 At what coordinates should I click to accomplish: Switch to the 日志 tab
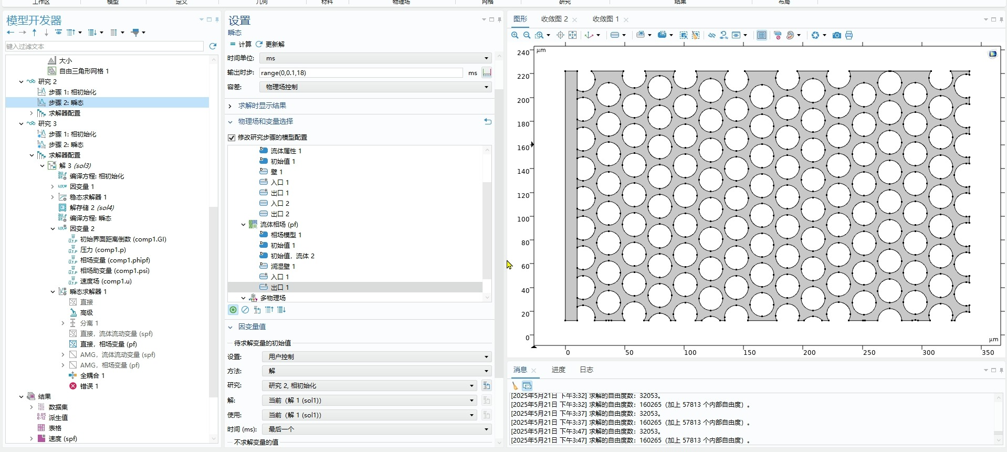coord(586,370)
